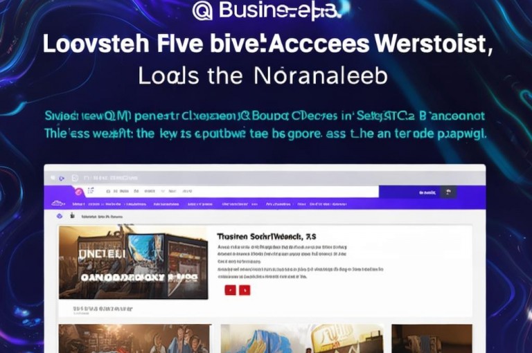Expand the small chevron dropdown in white search bar

point(163,191)
